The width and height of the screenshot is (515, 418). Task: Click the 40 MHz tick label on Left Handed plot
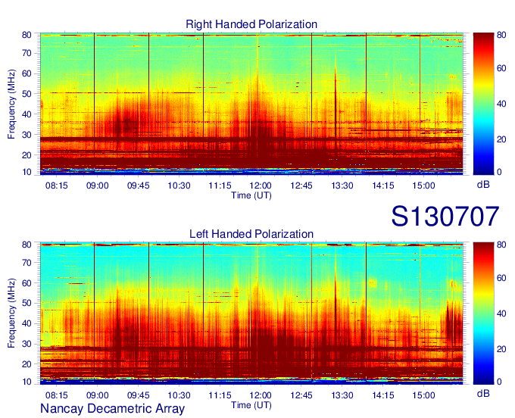pyautogui.click(x=27, y=323)
